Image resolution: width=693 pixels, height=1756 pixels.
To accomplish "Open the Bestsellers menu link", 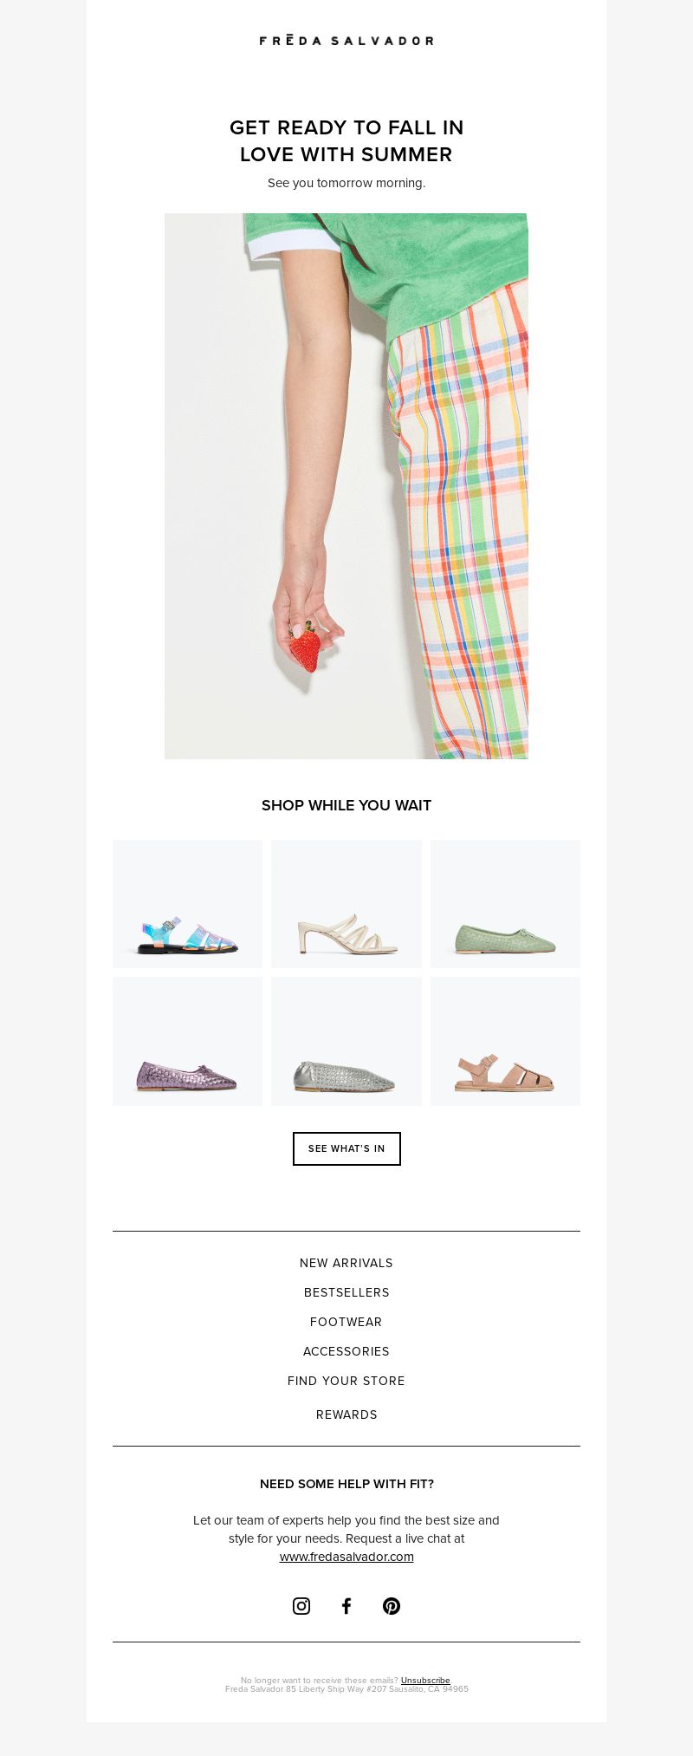I will [x=346, y=1292].
